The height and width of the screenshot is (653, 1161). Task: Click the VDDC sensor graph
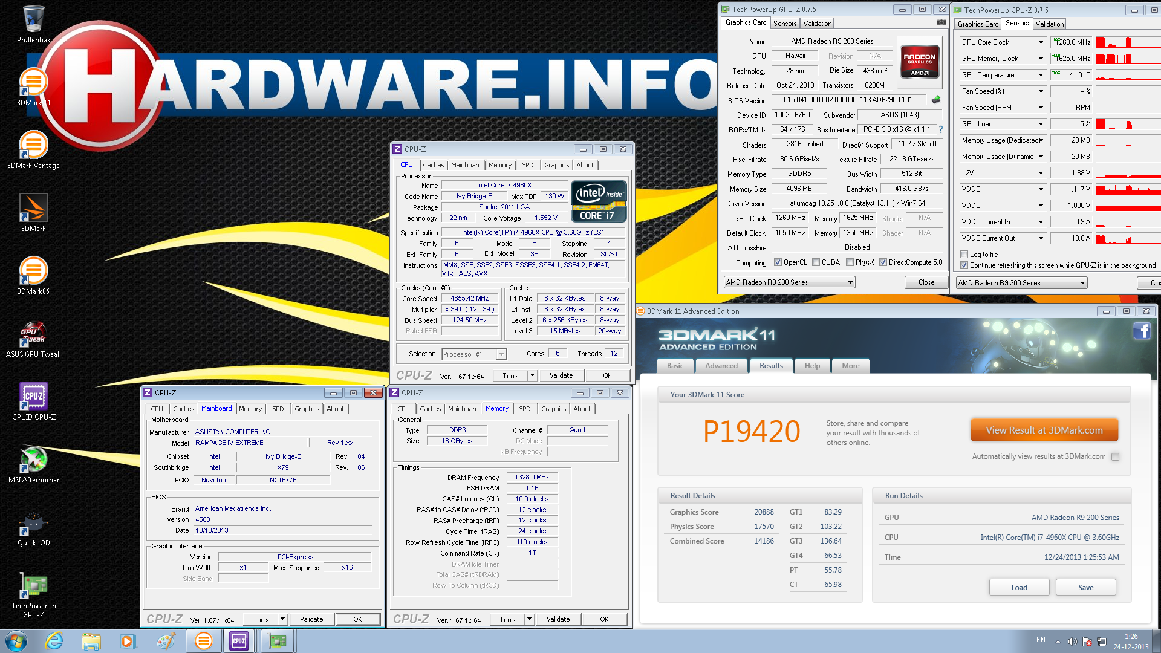click(1128, 189)
